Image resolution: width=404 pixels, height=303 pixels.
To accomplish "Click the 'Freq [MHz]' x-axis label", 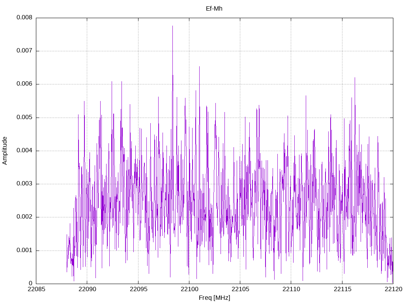I will pos(214,297).
